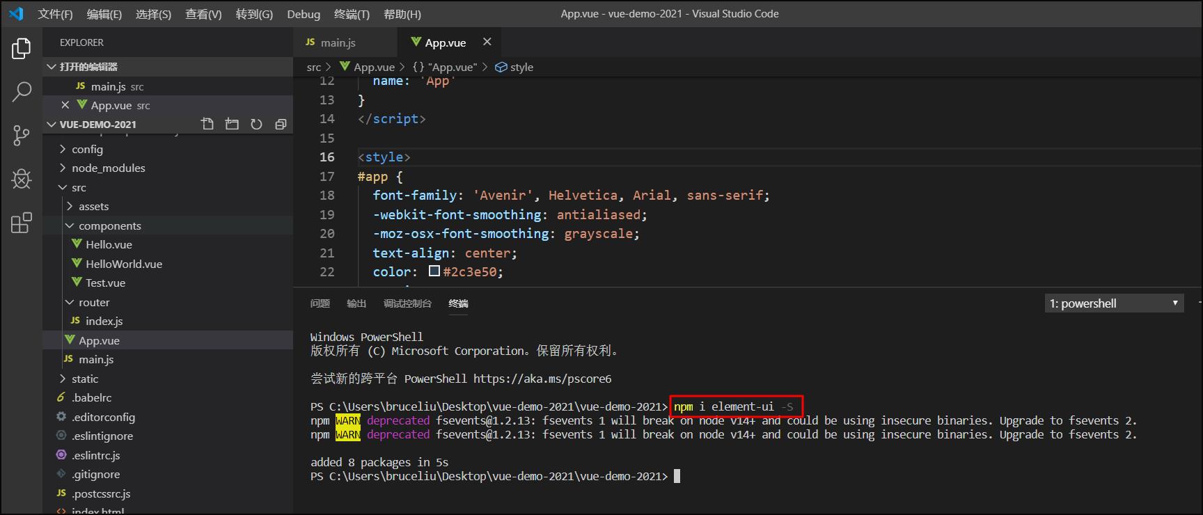Click the ESLint icon of .eslintrc.js
The width and height of the screenshot is (1203, 515).
click(x=61, y=454)
